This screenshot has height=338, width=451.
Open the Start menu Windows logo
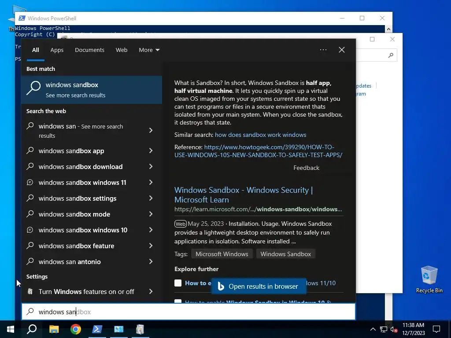[11, 329]
